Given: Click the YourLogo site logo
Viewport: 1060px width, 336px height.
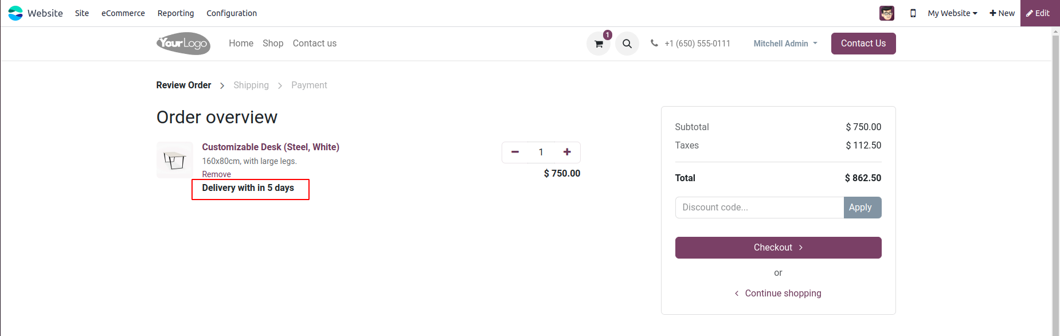Looking at the screenshot, I should 183,44.
